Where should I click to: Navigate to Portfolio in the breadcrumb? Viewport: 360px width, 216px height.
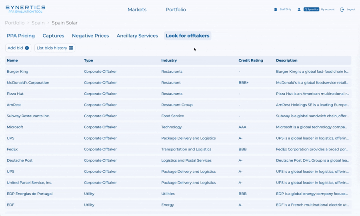14,23
